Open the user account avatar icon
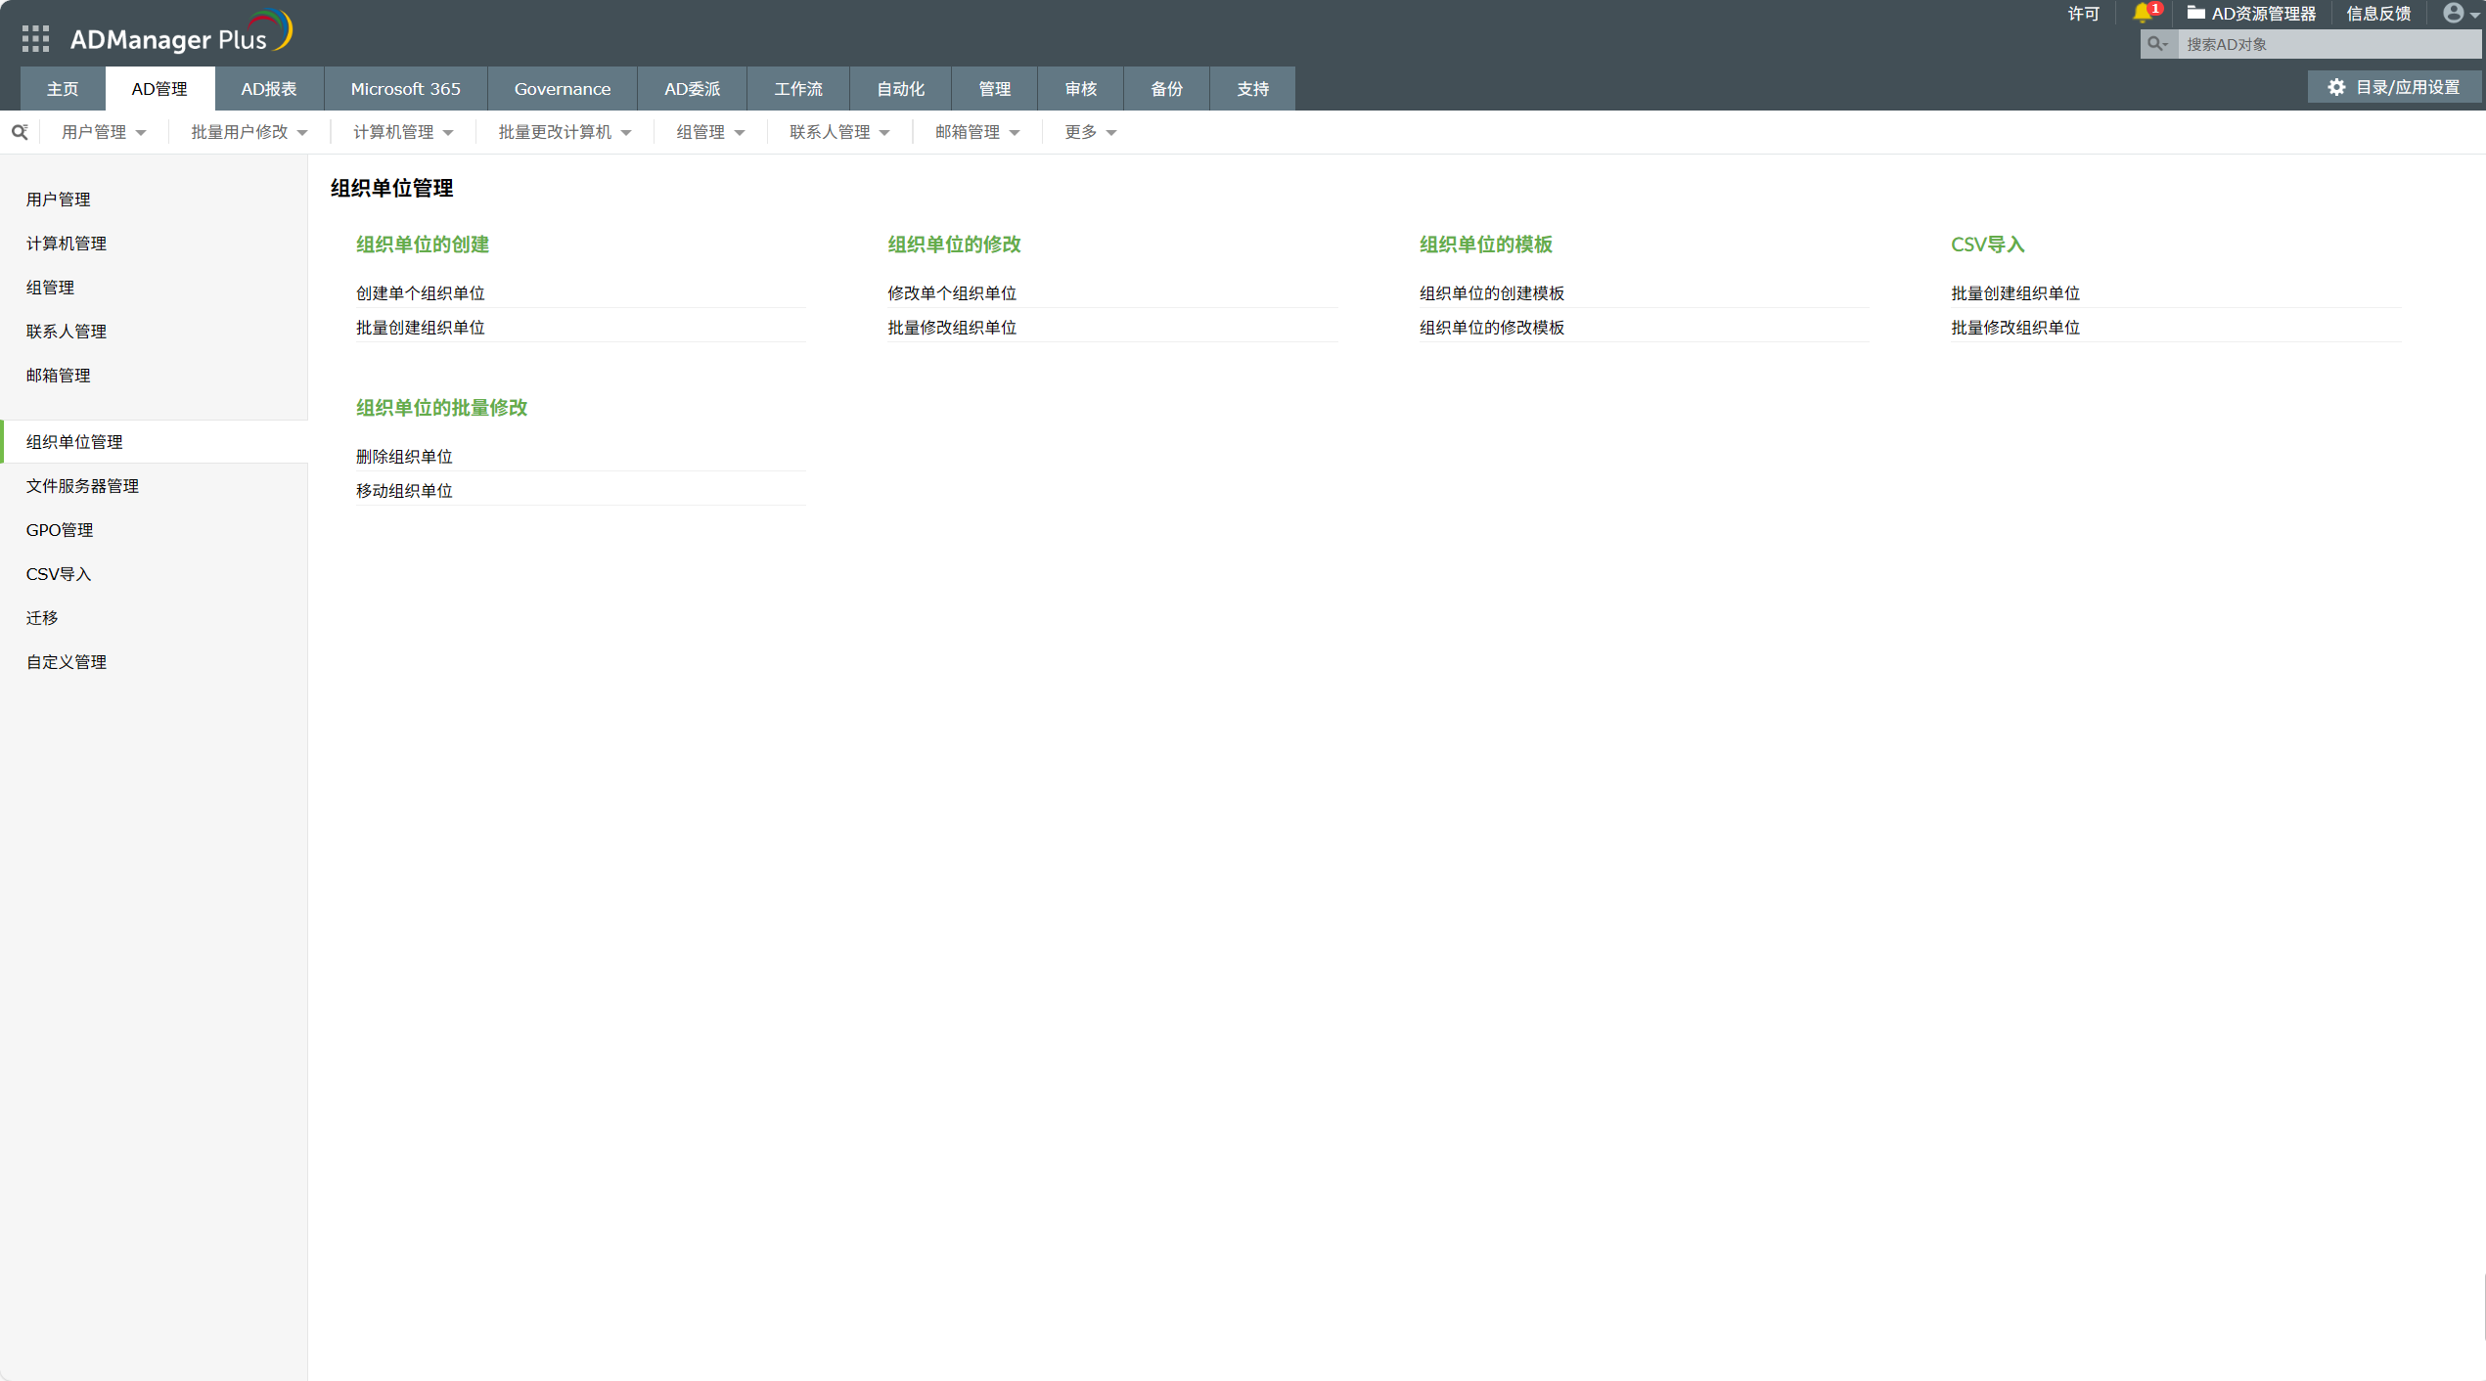Screen dimensions: 2486x1381 tap(2453, 13)
